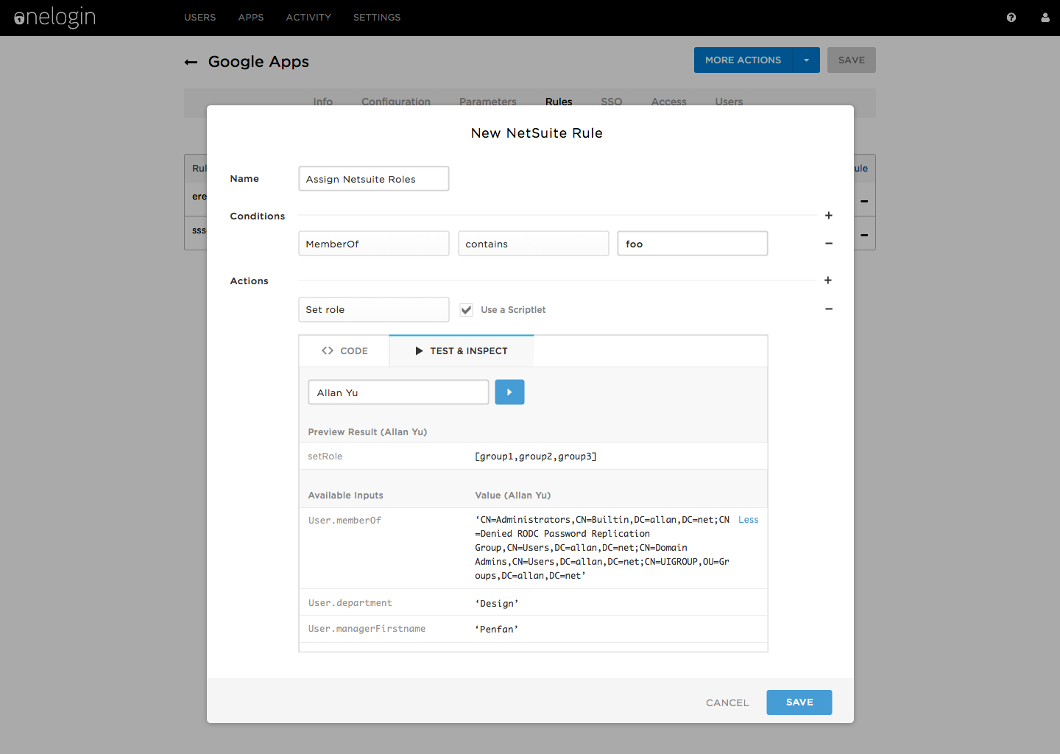Image resolution: width=1060 pixels, height=754 pixels.
Task: Switch to the CODE tab
Action: (x=344, y=351)
